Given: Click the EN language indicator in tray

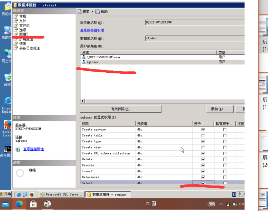Looking at the screenshot, I should point(234,194).
